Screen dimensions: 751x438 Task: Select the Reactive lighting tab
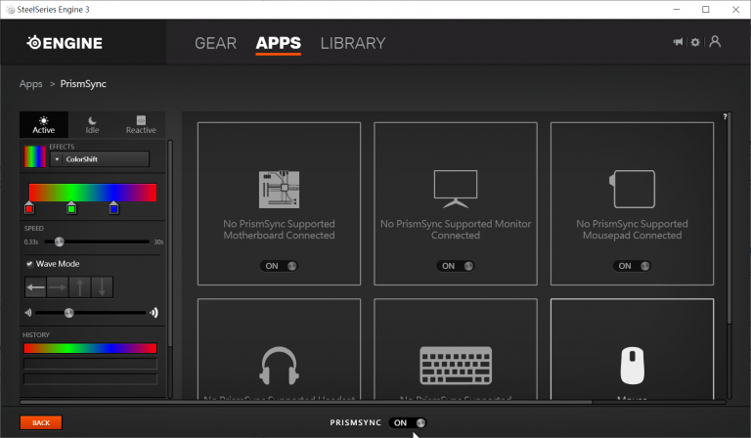tap(141, 124)
